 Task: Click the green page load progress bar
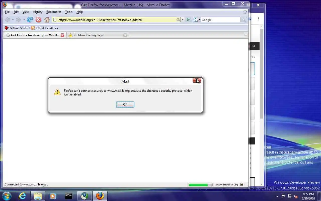[x=200, y=185]
